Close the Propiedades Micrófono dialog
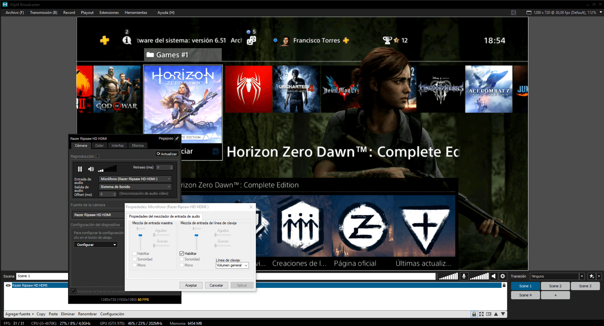604x326 pixels. 251,207
